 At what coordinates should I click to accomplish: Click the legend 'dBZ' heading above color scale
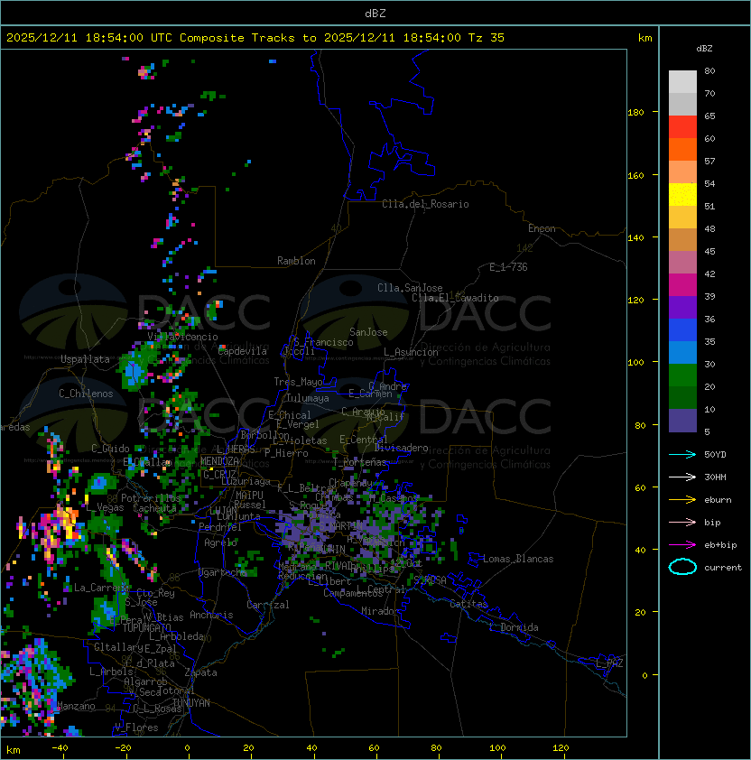tap(704, 49)
